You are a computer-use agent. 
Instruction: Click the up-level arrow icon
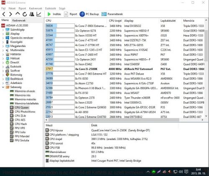tap(18, 14)
